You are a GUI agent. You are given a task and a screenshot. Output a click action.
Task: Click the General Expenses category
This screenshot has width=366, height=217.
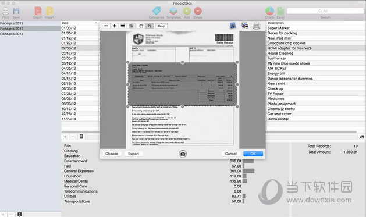[79, 171]
